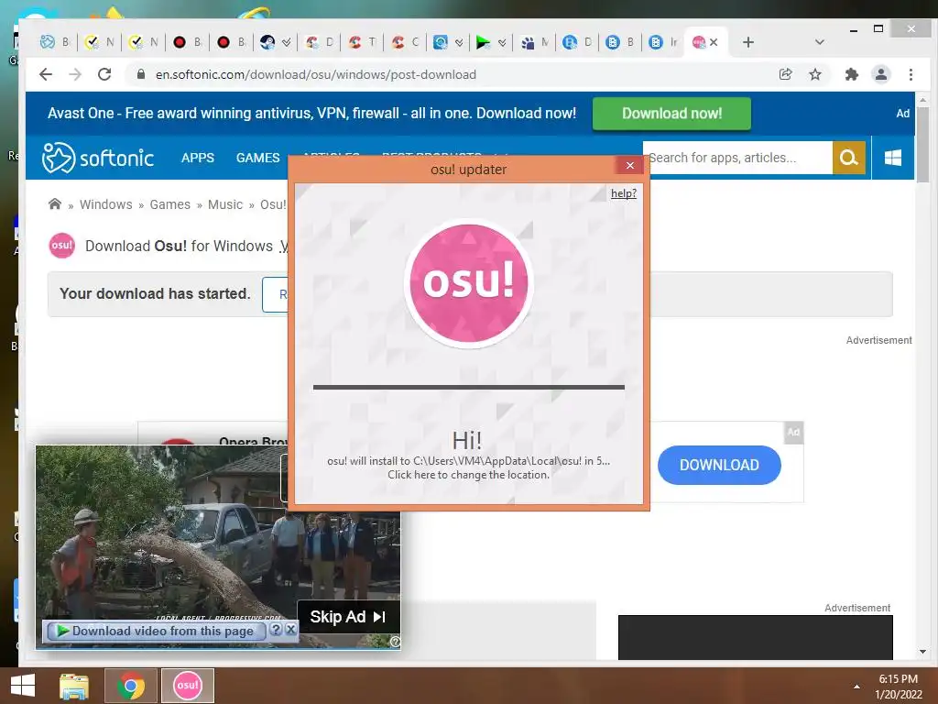
Task: Open the APPS menu on Softonic
Action: click(198, 158)
